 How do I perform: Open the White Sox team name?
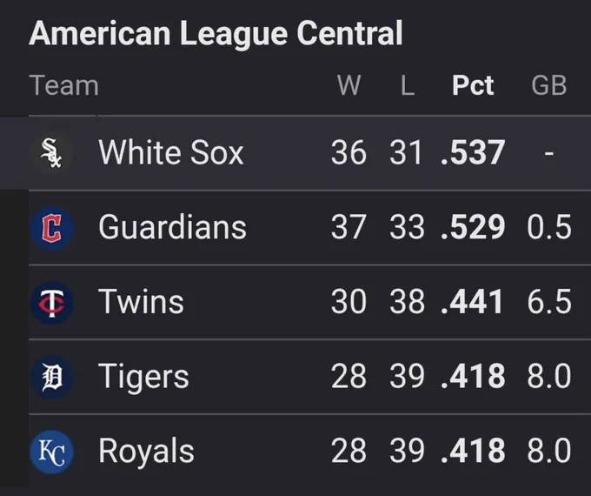(171, 152)
